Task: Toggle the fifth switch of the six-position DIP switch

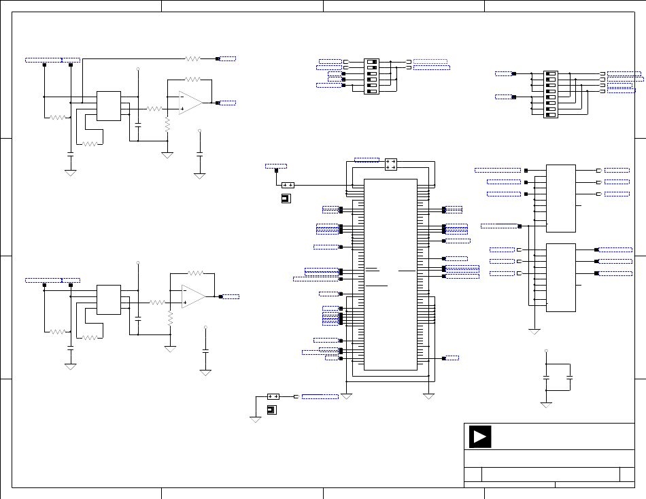Action: (371, 85)
